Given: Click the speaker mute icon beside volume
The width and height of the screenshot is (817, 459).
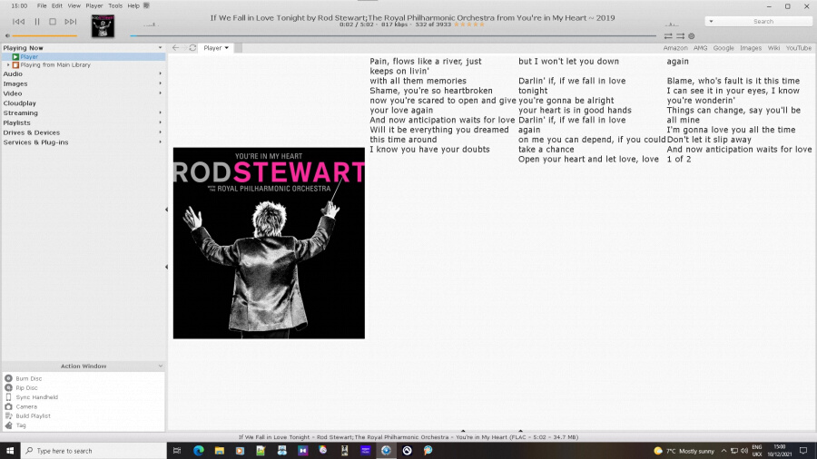Looking at the screenshot, I should pos(7,36).
